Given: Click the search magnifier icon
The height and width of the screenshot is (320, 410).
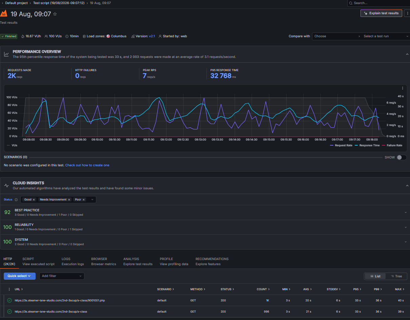Looking at the screenshot, I should (351, 3).
